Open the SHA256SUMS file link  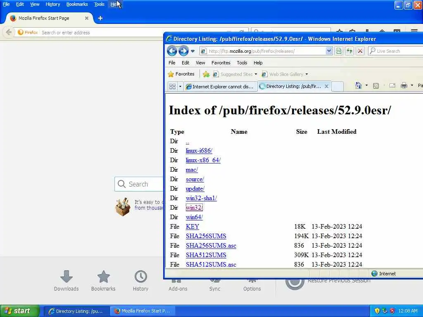pos(206,236)
